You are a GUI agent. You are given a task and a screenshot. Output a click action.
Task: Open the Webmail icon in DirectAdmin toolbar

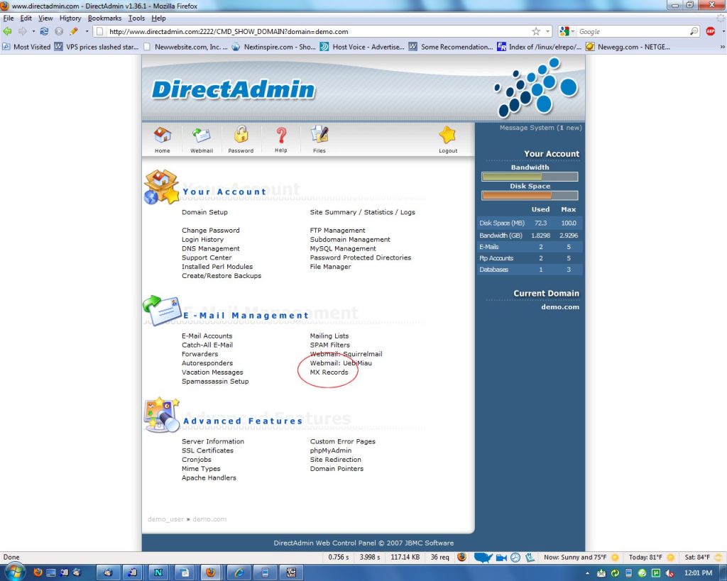click(x=201, y=135)
